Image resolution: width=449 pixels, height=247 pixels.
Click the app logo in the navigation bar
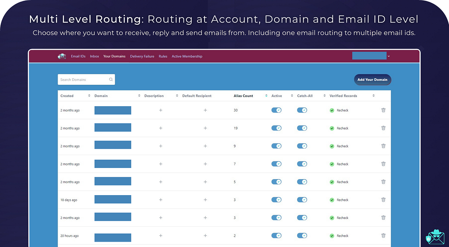pyautogui.click(x=62, y=56)
